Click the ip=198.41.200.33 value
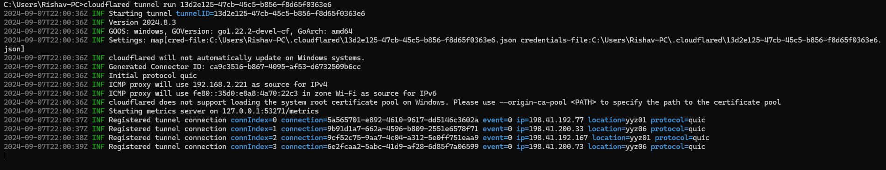The height and width of the screenshot is (170, 886). (x=550, y=129)
